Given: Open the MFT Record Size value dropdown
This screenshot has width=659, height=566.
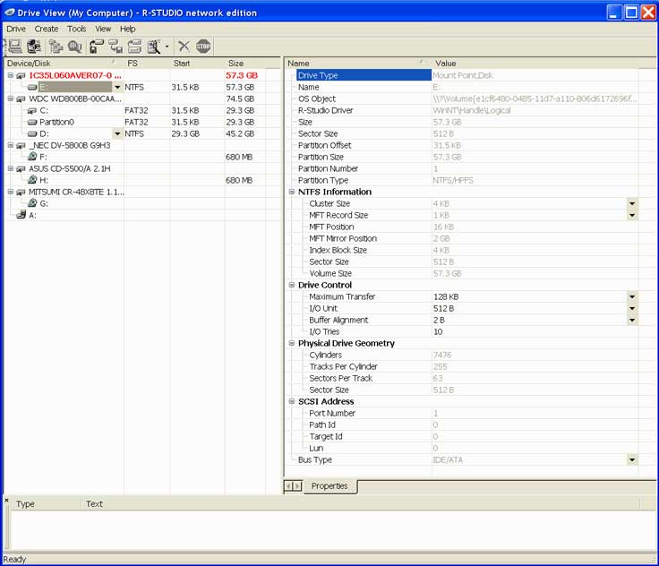Looking at the screenshot, I should [x=632, y=216].
